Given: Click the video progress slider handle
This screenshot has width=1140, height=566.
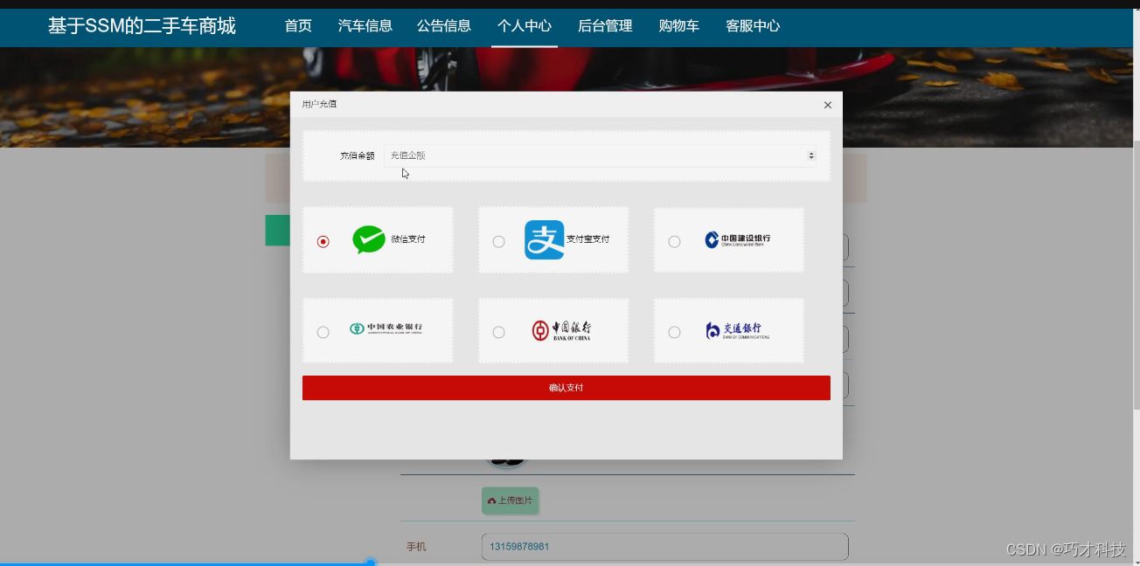Looking at the screenshot, I should tap(371, 563).
